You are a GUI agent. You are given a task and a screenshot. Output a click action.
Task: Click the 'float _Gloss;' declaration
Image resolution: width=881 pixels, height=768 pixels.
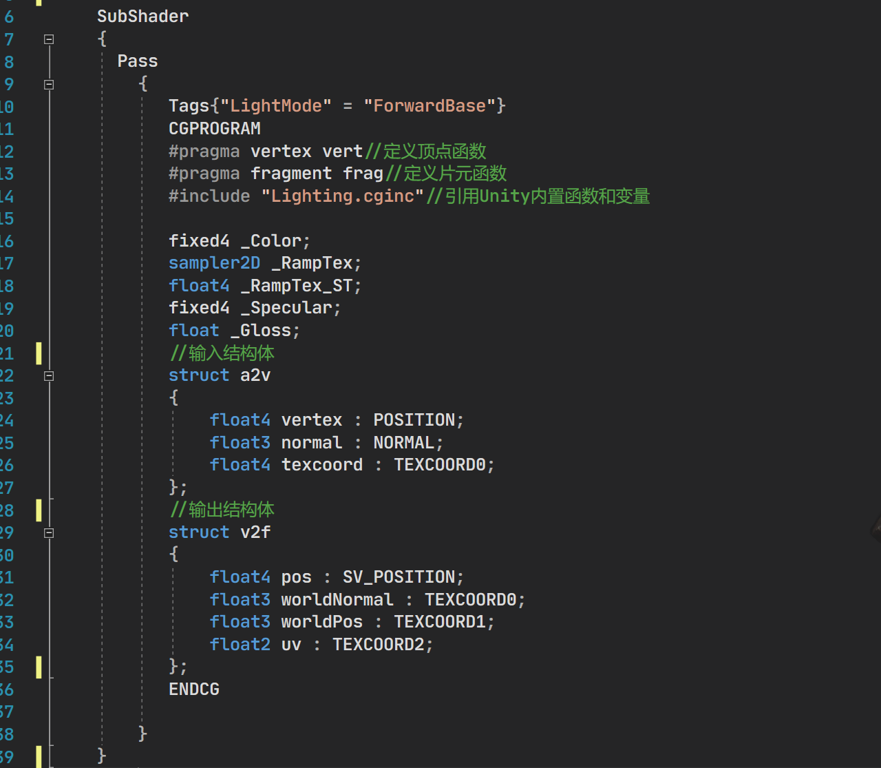[x=235, y=331]
